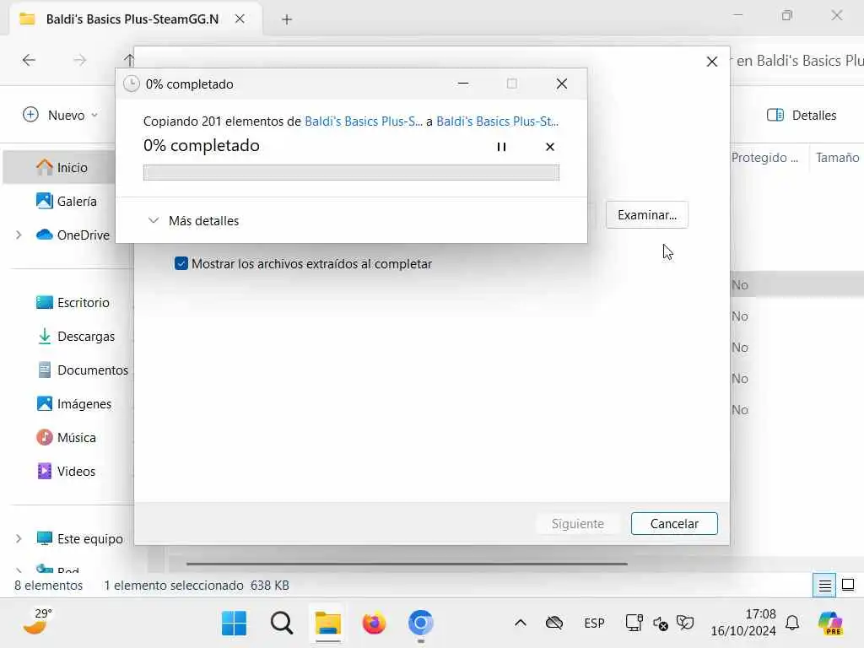Sort by the Protegido column header

coord(764,158)
